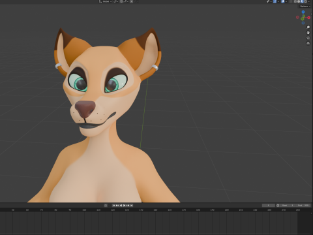
Task: Click frame 200 on the timeline ruler
Action: [227, 210]
